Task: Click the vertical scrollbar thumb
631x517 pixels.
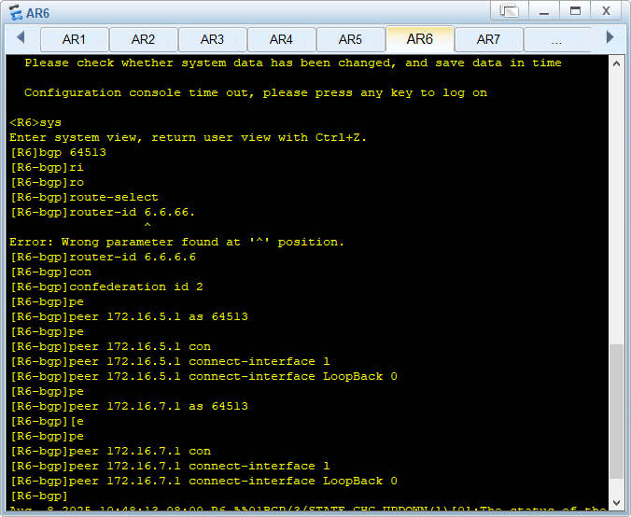Action: 616,412
